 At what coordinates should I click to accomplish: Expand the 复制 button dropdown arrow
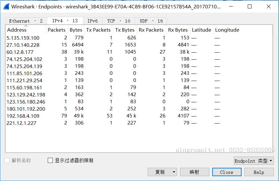pos(174,172)
